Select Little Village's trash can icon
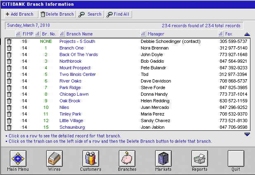 [x=9, y=121]
